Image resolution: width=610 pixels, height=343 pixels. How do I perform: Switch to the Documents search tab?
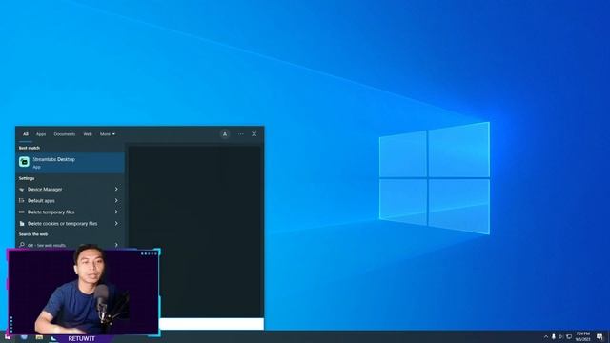pyautogui.click(x=65, y=134)
